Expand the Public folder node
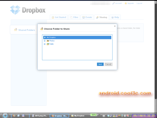The image size is (157, 118). (44, 44)
